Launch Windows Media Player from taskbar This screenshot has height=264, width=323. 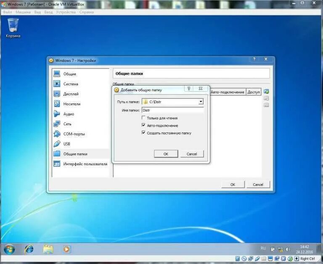click(x=66, y=249)
